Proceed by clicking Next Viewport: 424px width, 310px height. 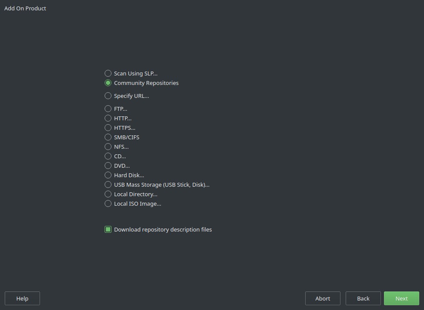pyautogui.click(x=401, y=298)
